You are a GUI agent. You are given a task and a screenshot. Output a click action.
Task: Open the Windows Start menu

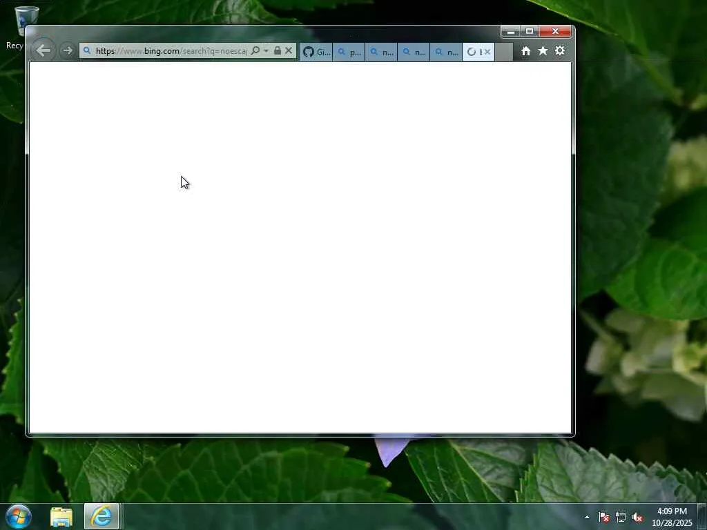click(19, 516)
